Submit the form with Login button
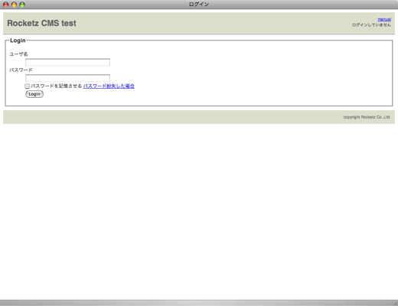 coord(34,94)
